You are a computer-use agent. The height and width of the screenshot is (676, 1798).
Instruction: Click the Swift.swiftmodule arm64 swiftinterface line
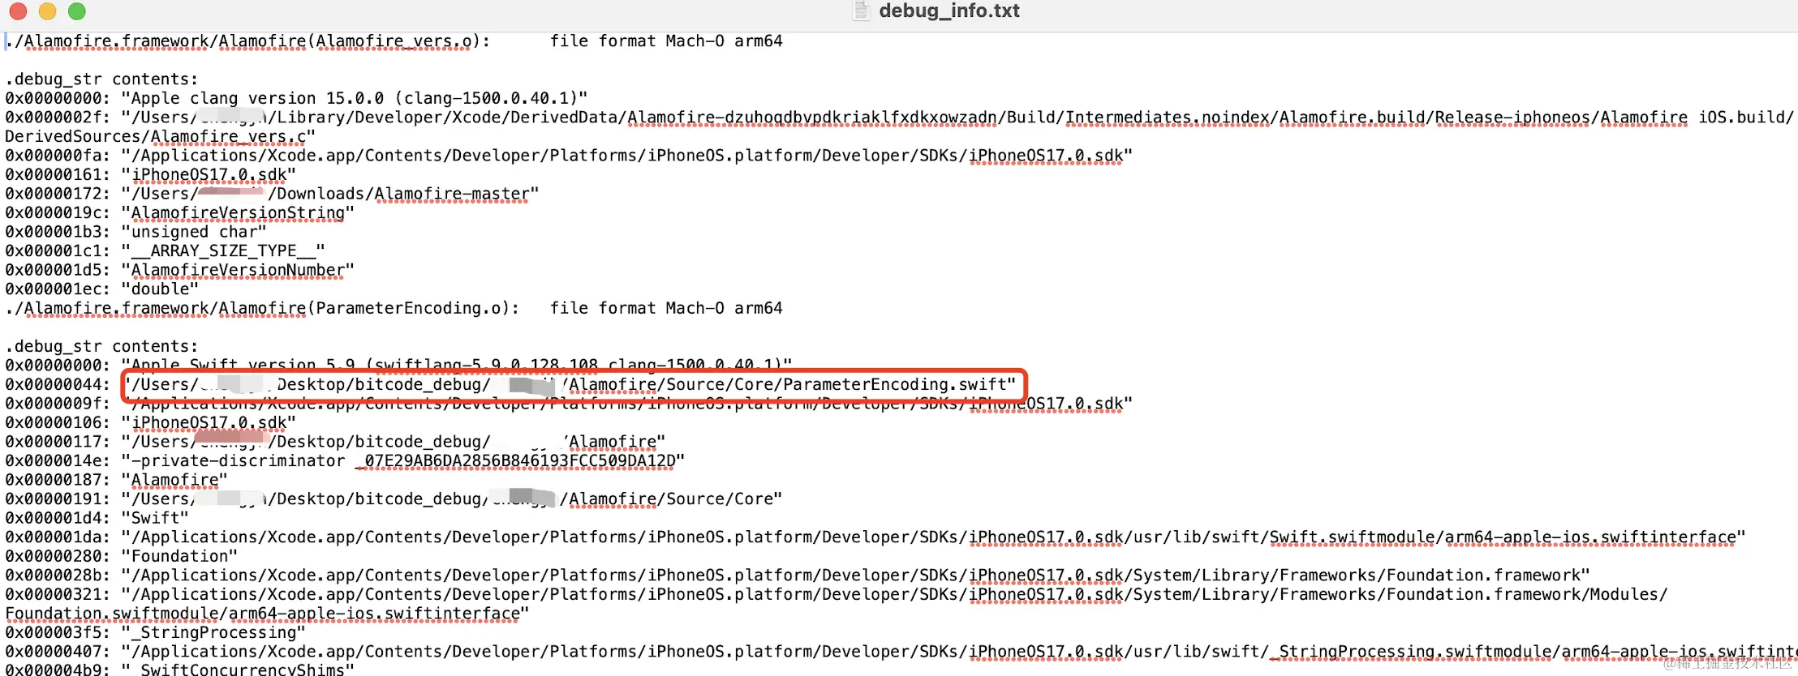[875, 537]
